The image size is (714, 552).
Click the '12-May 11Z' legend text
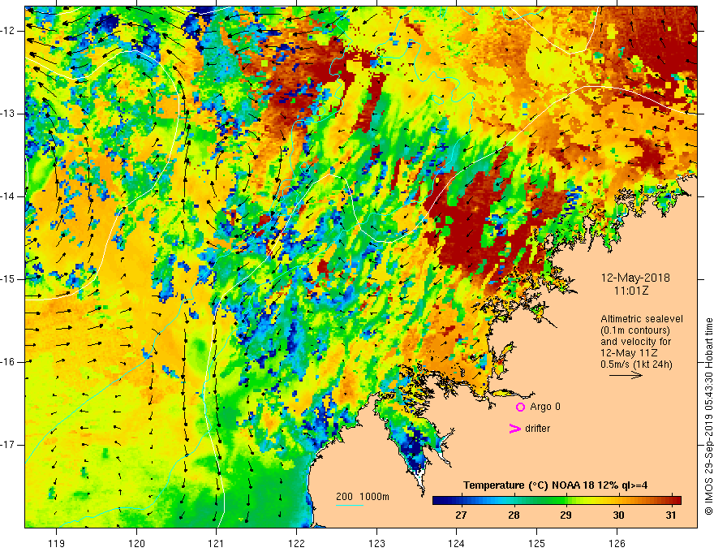(629, 353)
